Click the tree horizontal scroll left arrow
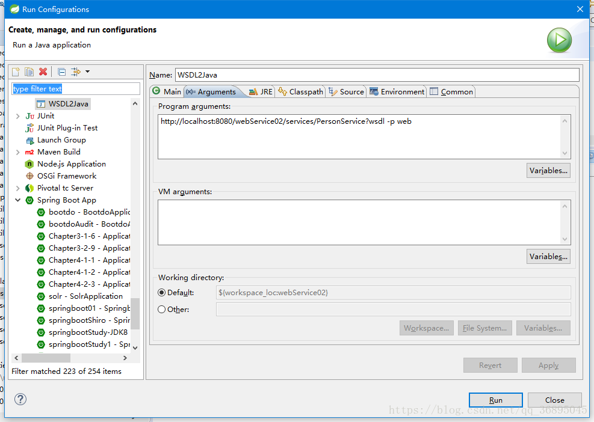The image size is (594, 422). coord(16,358)
